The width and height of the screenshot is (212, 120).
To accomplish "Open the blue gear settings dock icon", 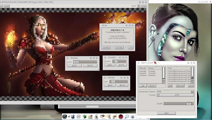I will 132,116.
